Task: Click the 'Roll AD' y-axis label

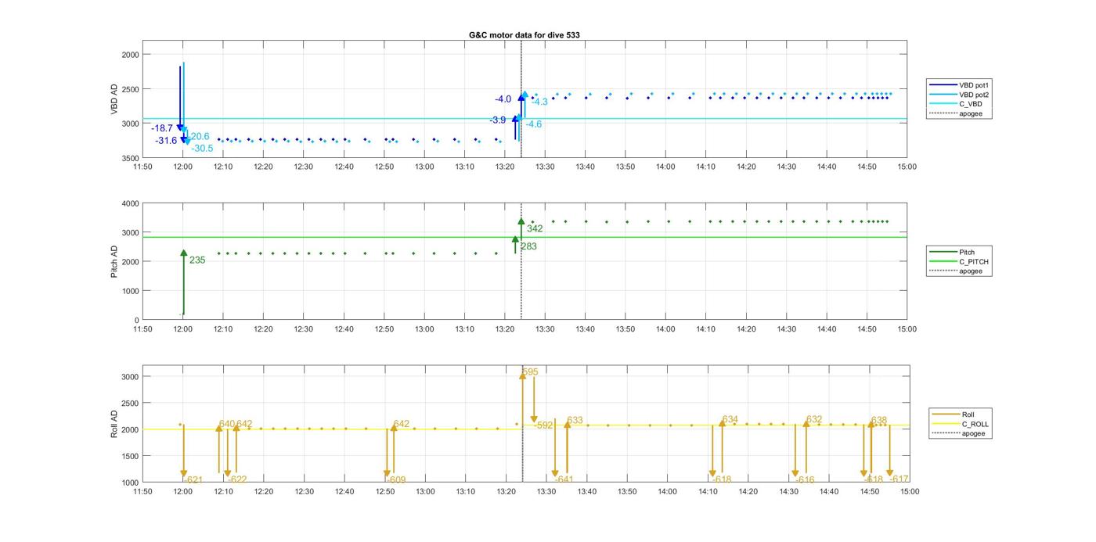Action: pos(115,424)
